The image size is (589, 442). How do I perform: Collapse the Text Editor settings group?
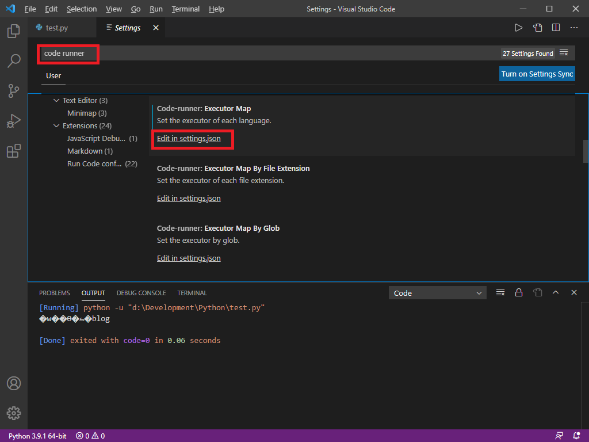click(56, 100)
